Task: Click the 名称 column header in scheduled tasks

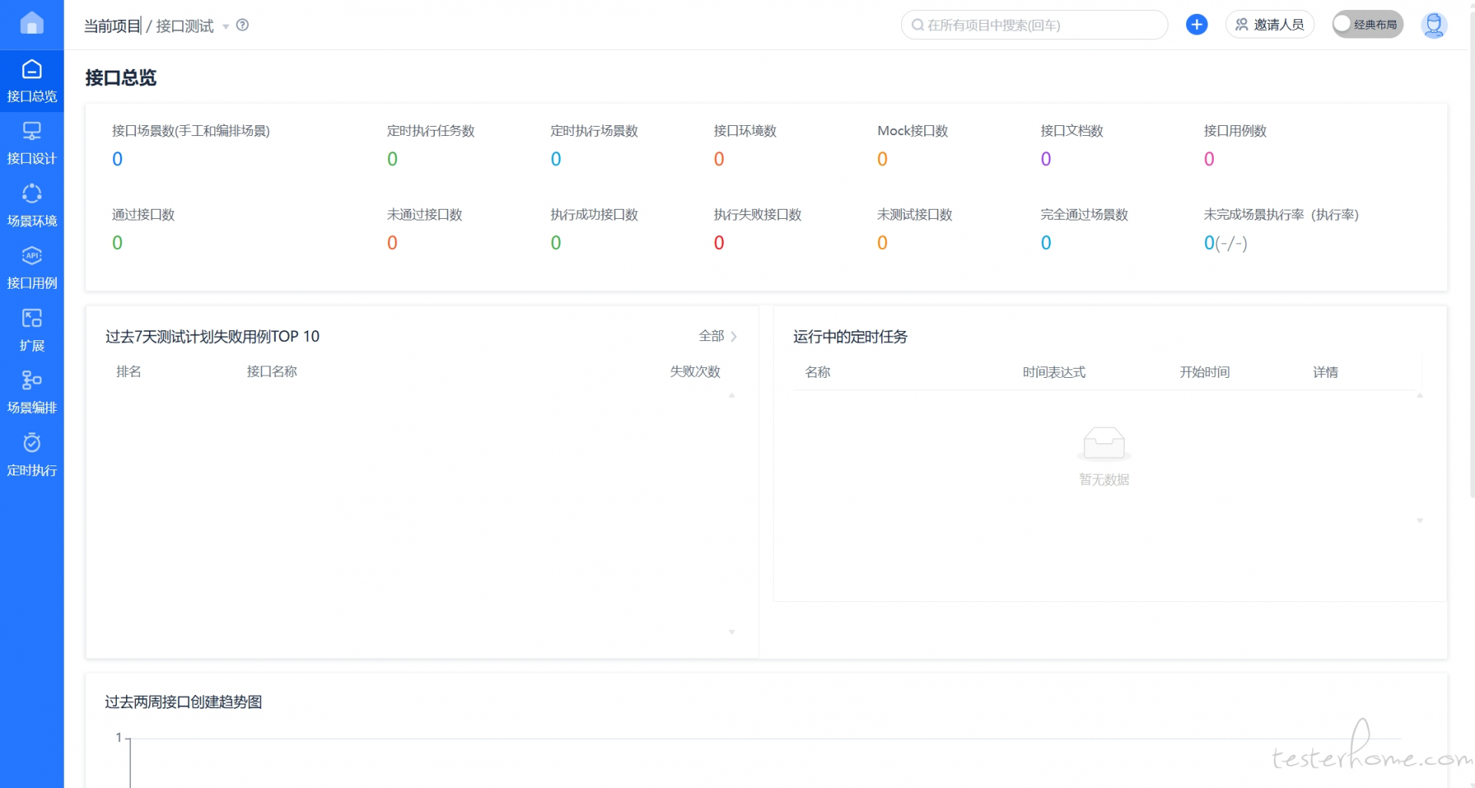Action: click(818, 372)
